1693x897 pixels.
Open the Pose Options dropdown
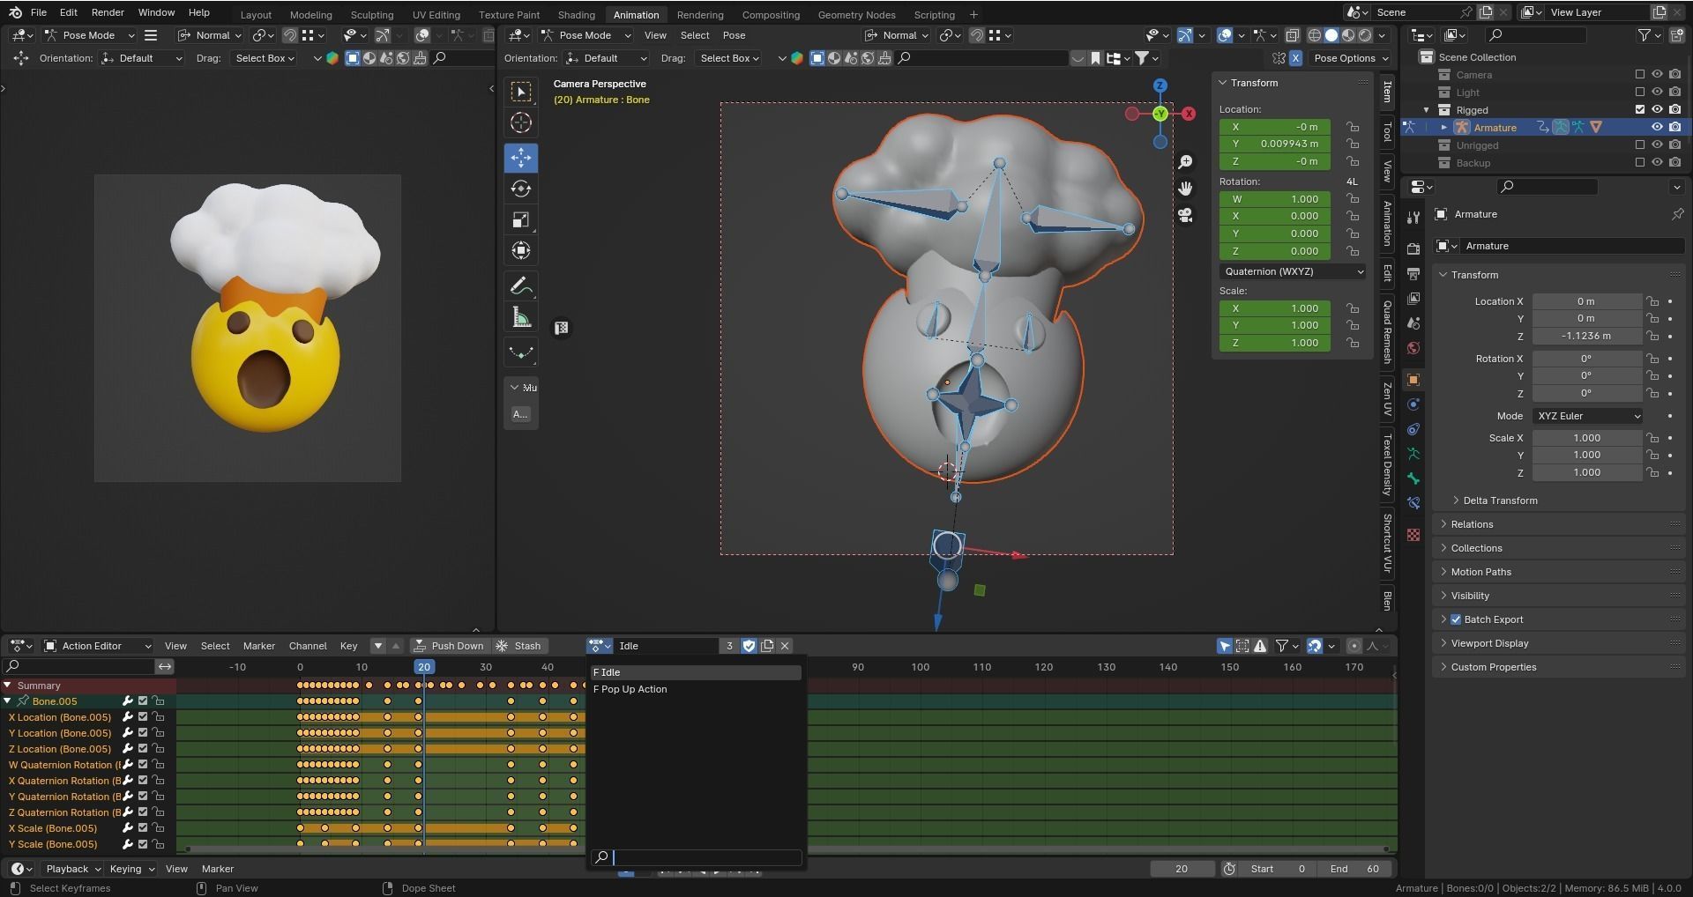(1351, 58)
